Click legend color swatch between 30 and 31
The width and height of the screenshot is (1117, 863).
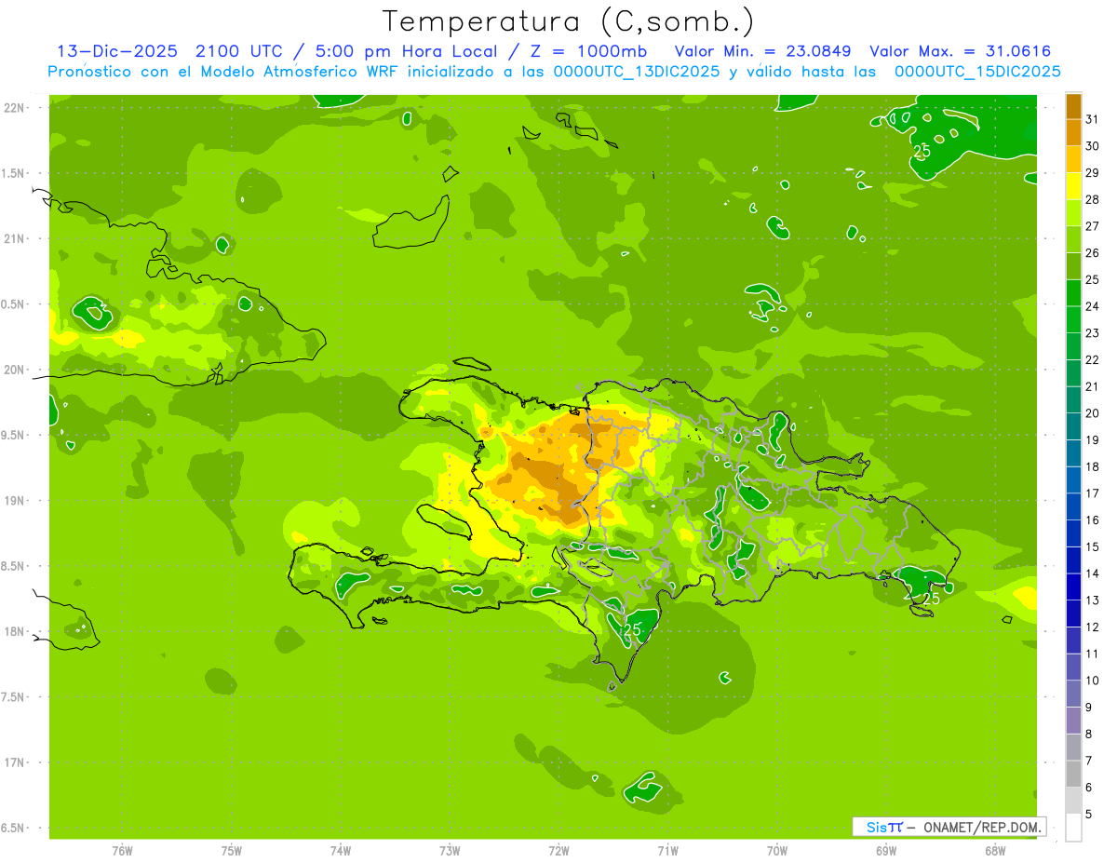(1073, 132)
